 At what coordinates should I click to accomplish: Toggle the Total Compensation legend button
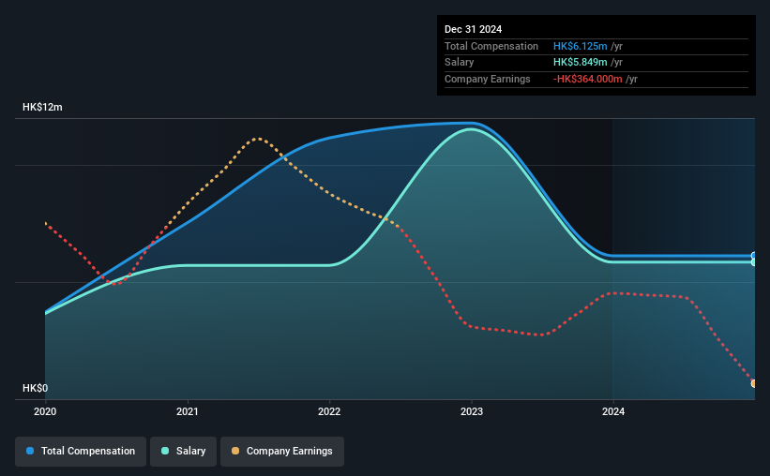[81, 451]
